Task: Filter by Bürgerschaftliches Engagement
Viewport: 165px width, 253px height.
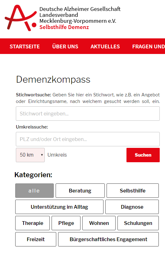Action: coord(108,239)
